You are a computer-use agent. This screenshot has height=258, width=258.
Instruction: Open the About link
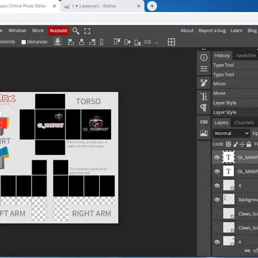pos(187,30)
